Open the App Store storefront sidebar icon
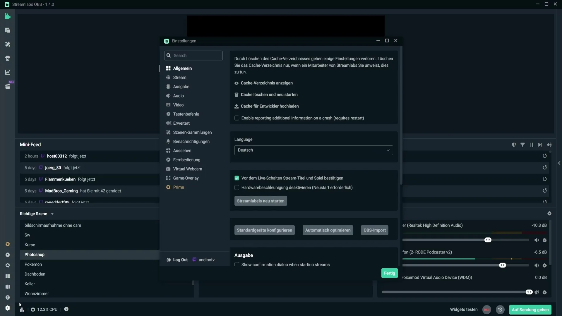Image resolution: width=562 pixels, height=316 pixels. tap(8, 58)
